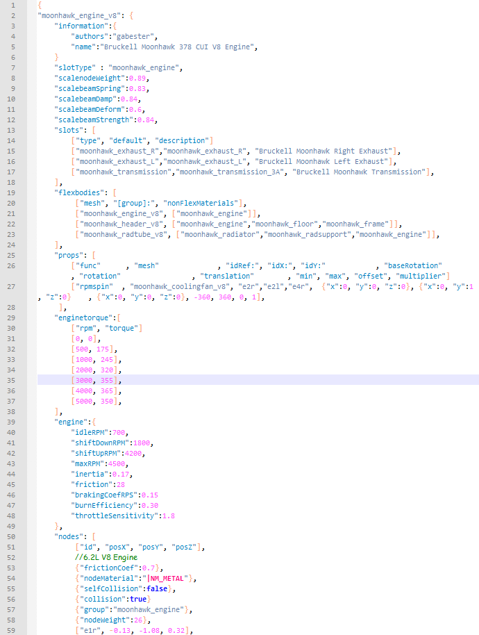This screenshot has height=635, width=479.
Task: Click the "brakingCoefRPS" key
Action: point(104,495)
